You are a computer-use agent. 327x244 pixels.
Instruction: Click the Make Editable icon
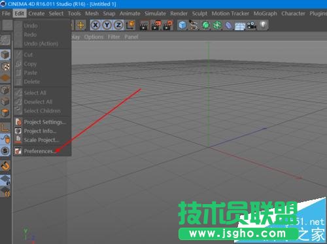click(5, 40)
